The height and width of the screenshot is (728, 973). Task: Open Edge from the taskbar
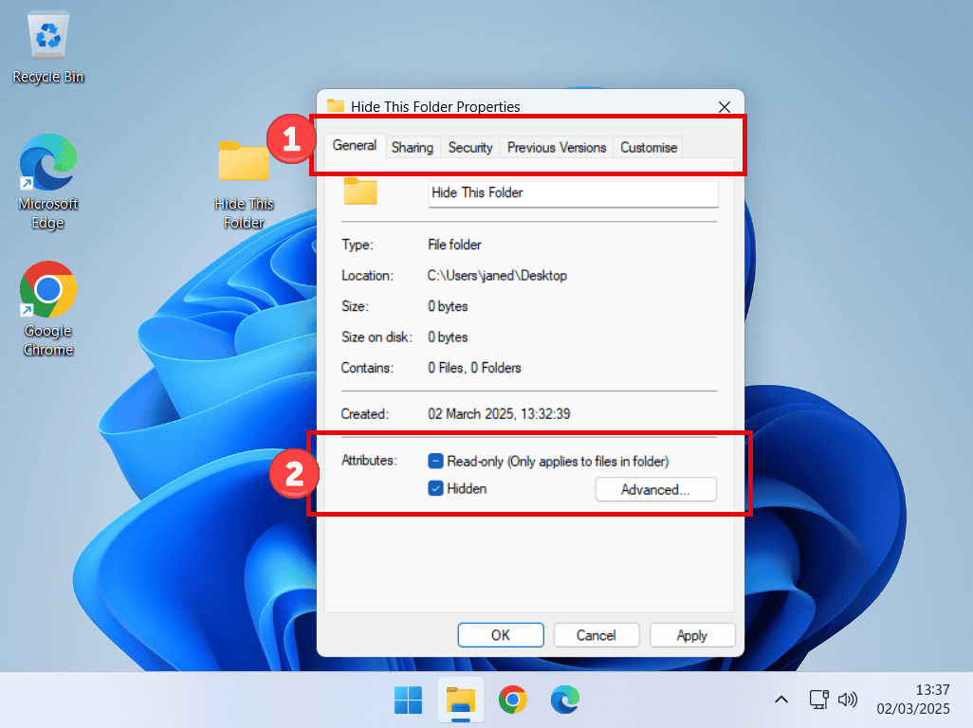pyautogui.click(x=564, y=700)
